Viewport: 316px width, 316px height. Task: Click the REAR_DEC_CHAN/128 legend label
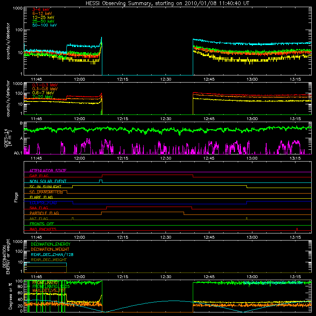tap(52, 254)
